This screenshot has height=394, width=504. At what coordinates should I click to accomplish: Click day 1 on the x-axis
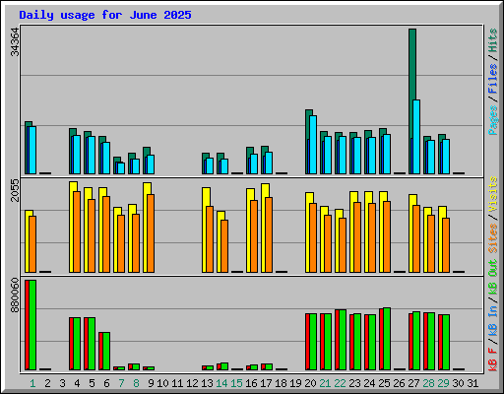[32, 383]
